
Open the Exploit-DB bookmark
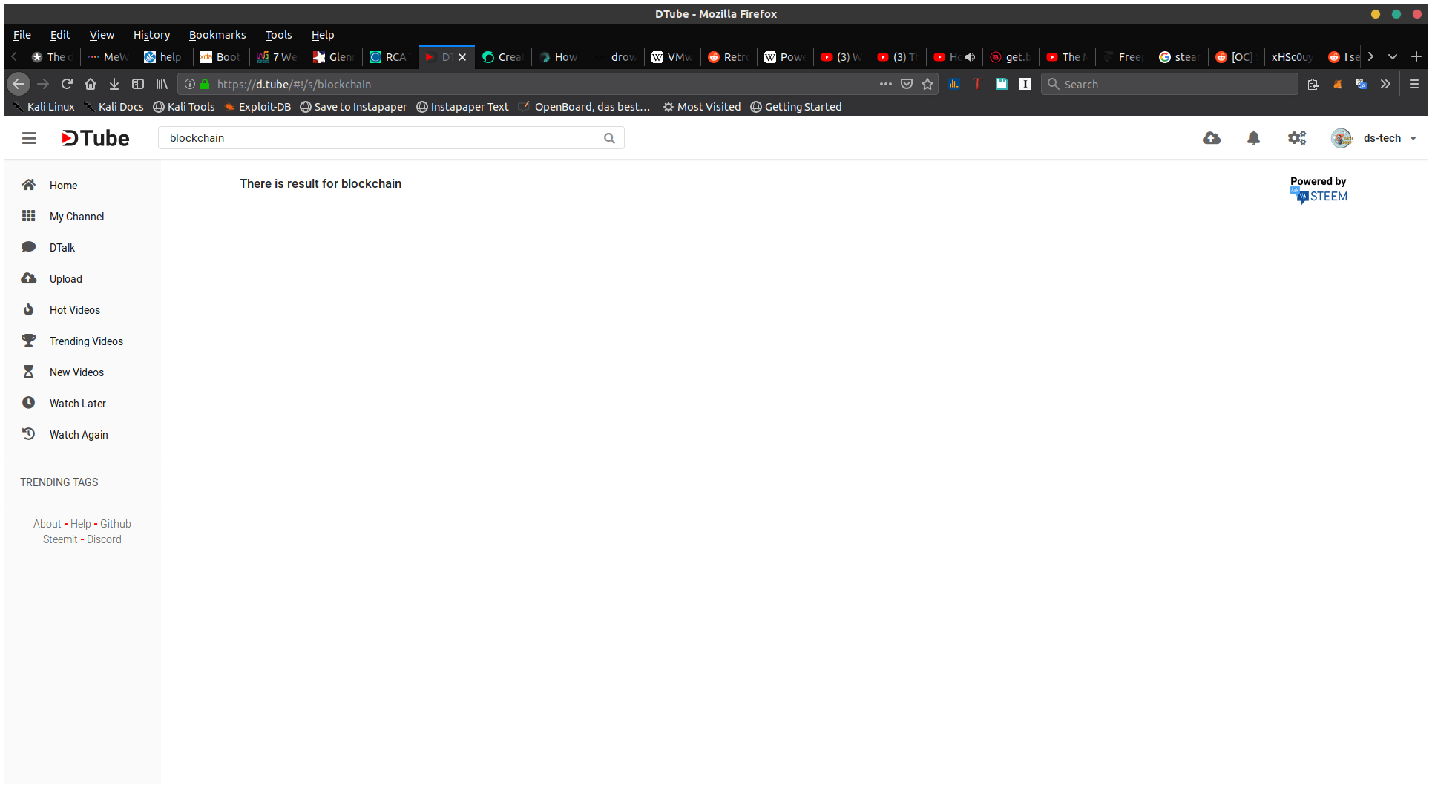257,107
